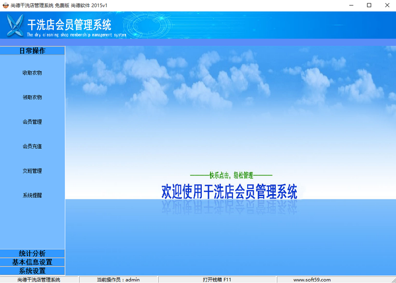Collapse the 日常操作 panel header
The width and height of the screenshot is (396, 283).
tap(32, 51)
